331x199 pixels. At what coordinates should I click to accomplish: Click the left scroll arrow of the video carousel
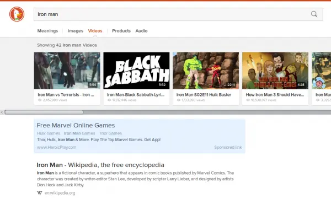2,112
